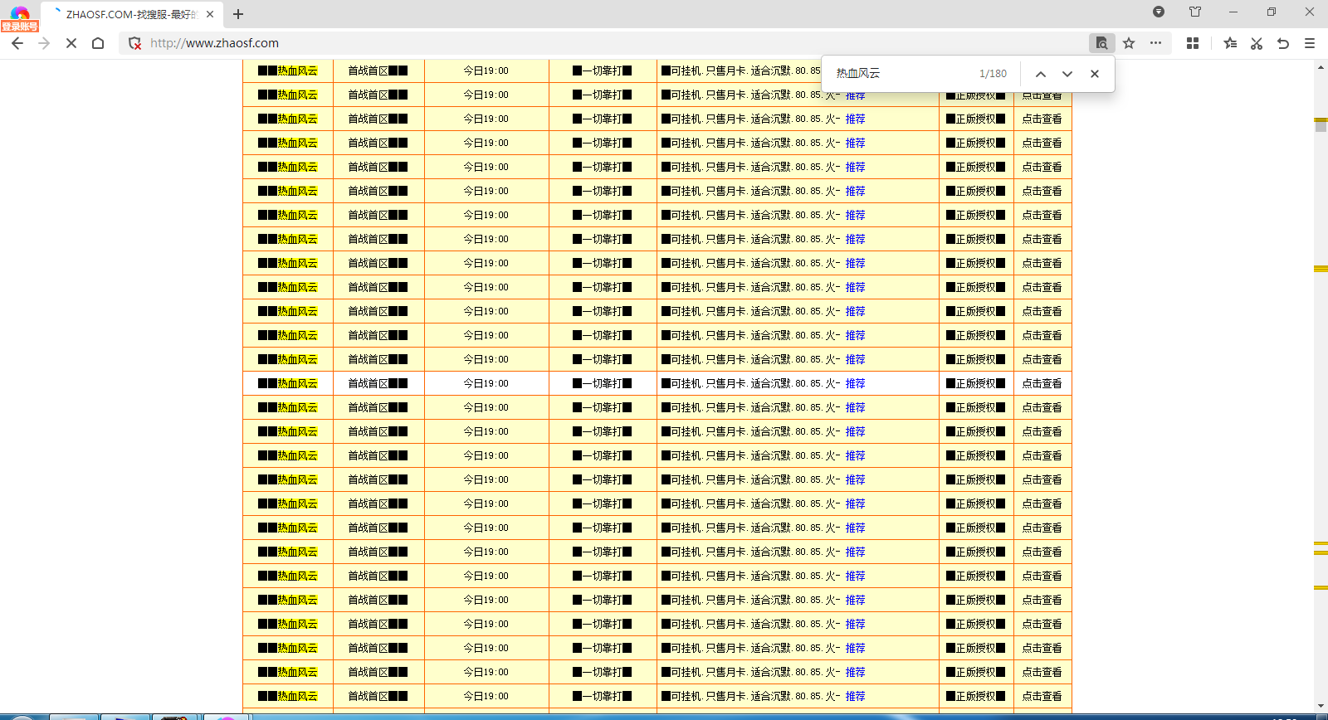Open a new tab with the plus button

click(238, 14)
